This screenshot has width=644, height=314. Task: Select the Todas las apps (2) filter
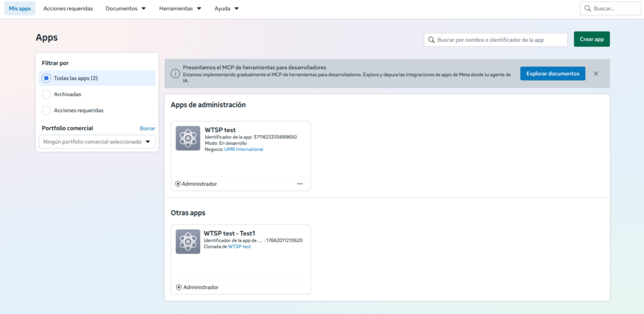coord(97,78)
